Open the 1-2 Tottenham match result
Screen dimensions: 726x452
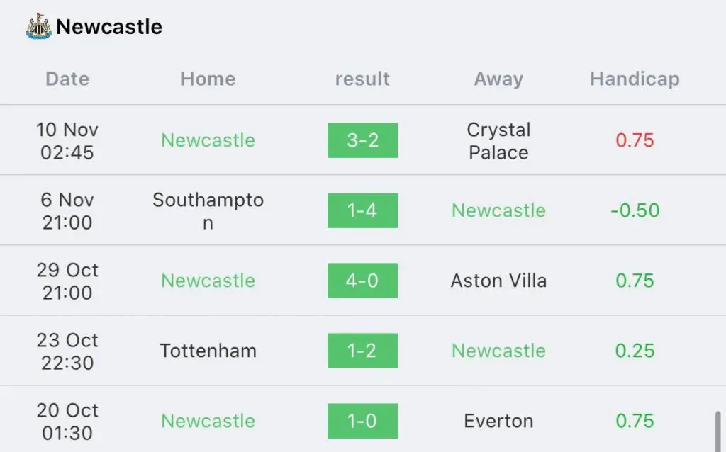coord(362,351)
